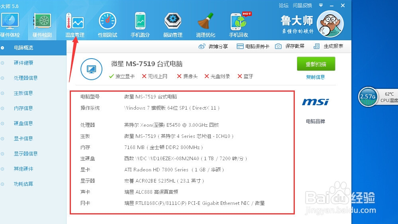The width and height of the screenshot is (398, 224).
Task: Open 问题反馈 feedback link
Action: 302,5
